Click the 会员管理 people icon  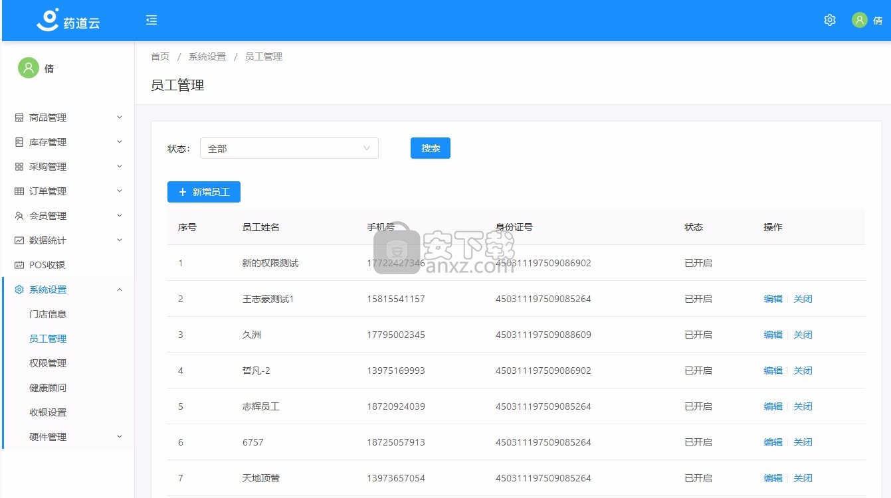point(19,216)
